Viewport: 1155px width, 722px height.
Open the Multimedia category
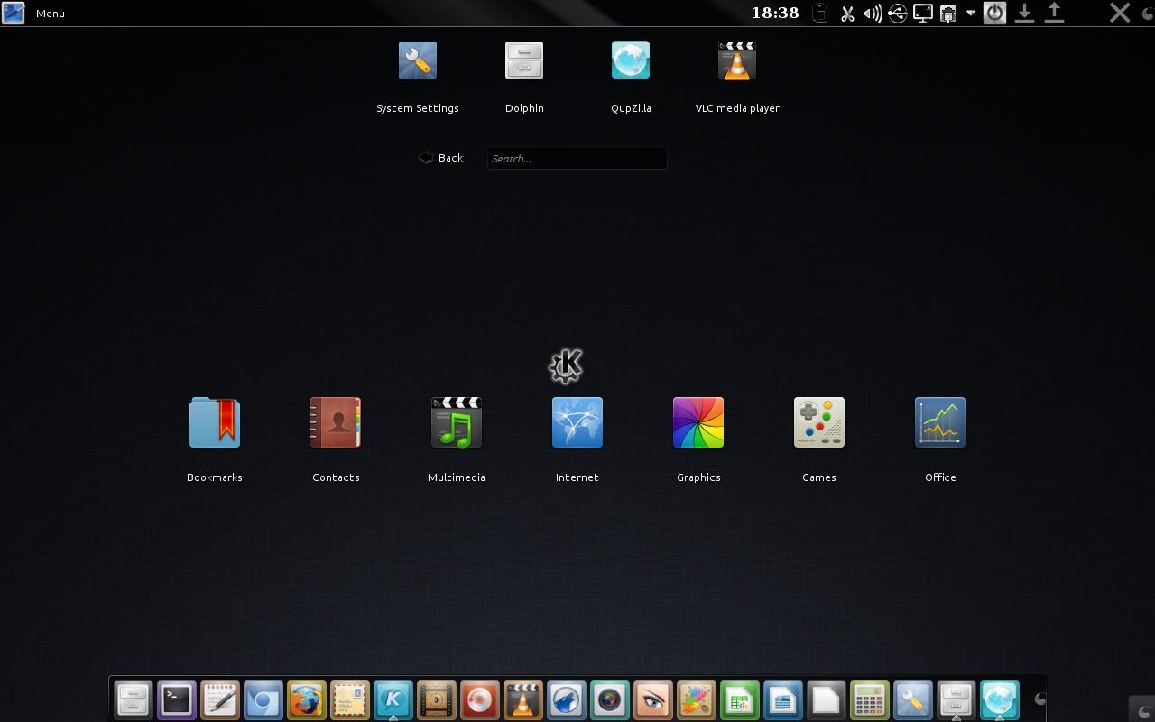point(457,439)
